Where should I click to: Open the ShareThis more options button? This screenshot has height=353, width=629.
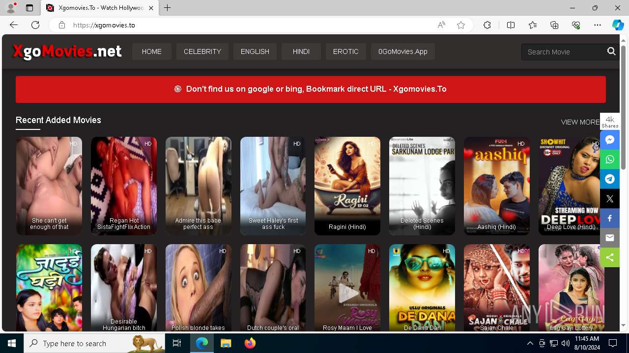[x=610, y=257]
